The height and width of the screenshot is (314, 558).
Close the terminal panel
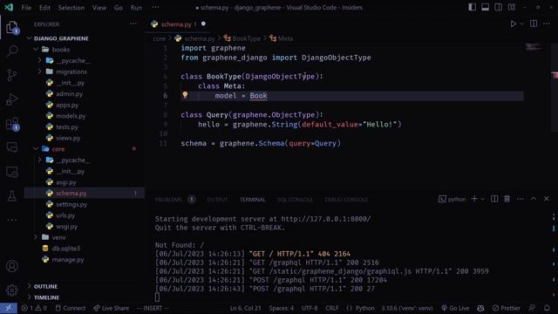(547, 199)
